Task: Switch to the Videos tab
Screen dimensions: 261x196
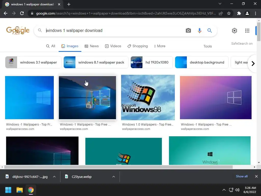Action: coord(113,46)
